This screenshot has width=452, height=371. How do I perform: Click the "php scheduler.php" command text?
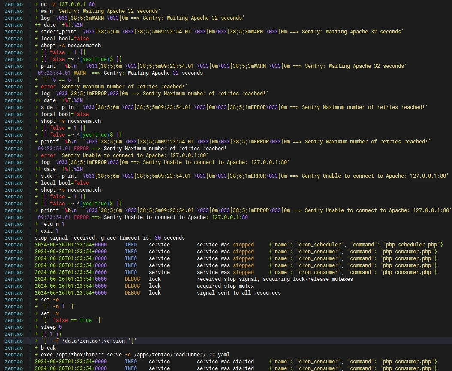tap(411, 245)
